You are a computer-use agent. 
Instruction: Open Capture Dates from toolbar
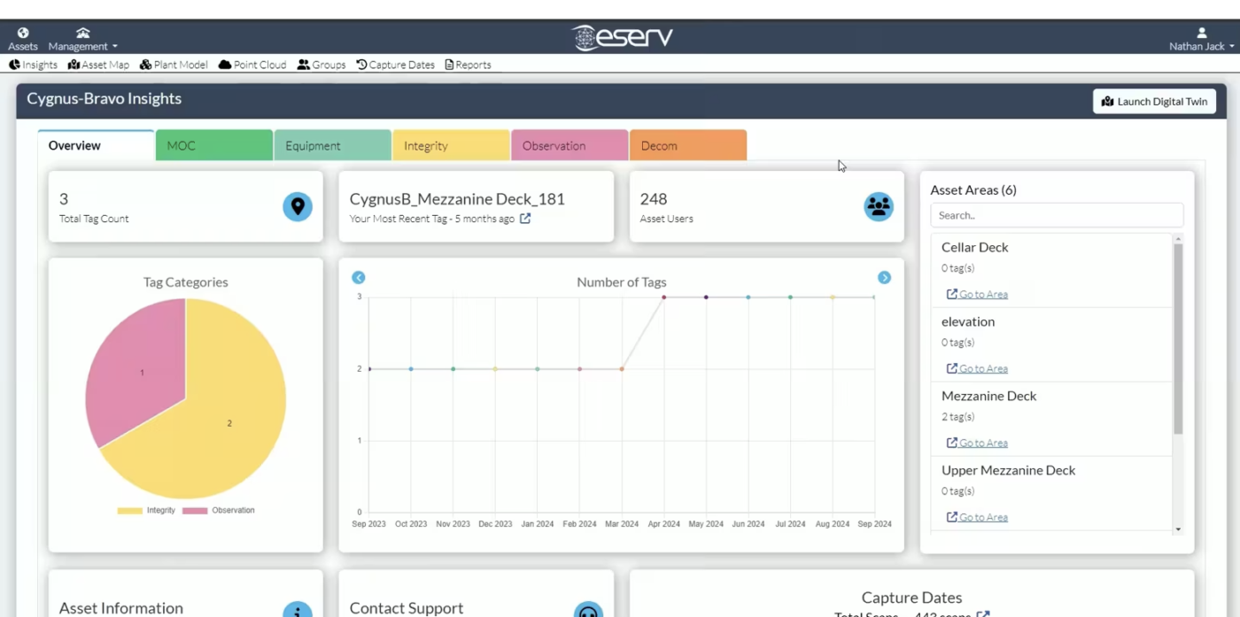click(396, 65)
